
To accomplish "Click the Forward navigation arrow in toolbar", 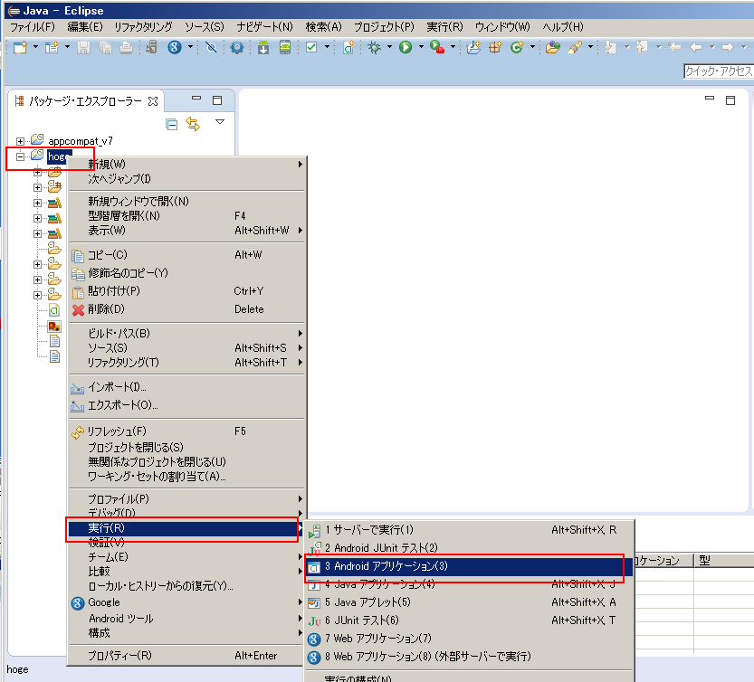I will coord(728,47).
